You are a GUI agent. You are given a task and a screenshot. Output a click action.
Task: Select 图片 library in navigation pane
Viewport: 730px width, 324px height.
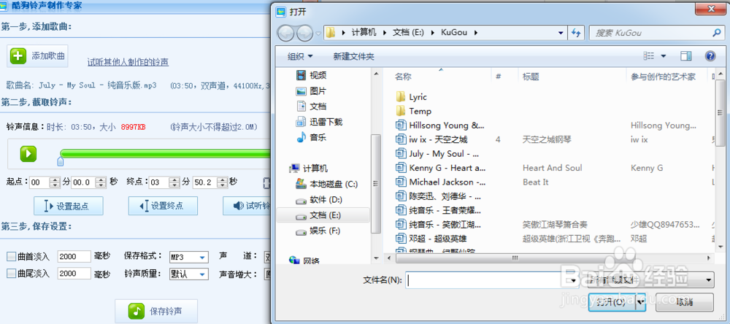click(312, 90)
